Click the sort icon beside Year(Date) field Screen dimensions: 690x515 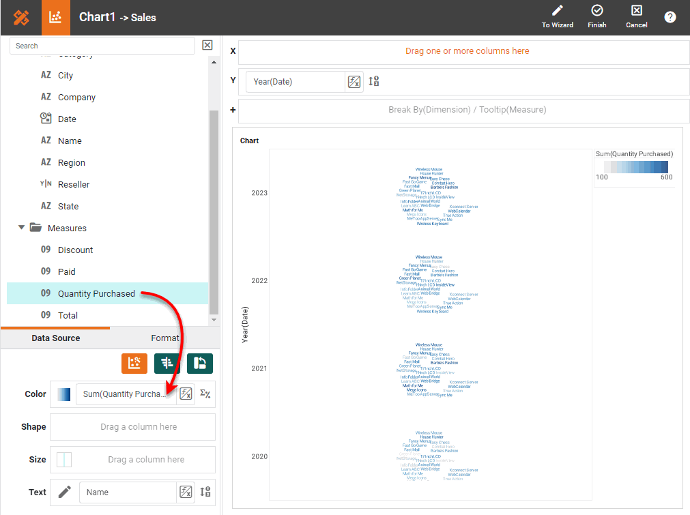point(373,82)
